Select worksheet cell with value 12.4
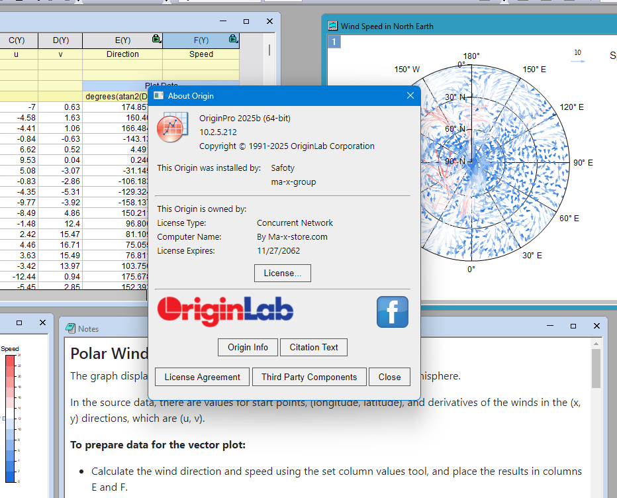617x498 pixels. (61, 224)
